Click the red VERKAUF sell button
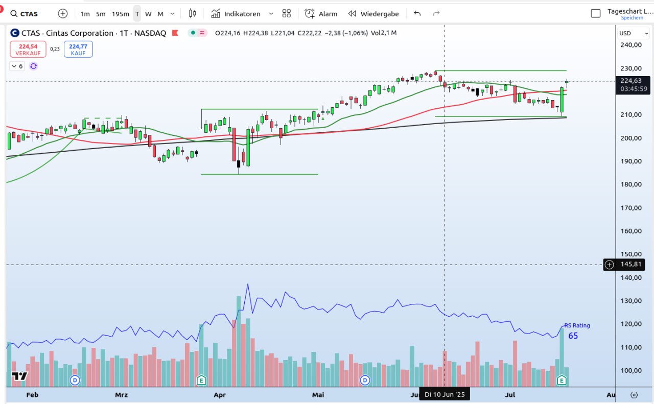 [x=28, y=49]
